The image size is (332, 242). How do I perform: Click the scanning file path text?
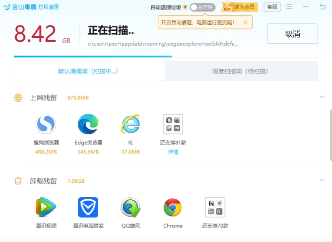pos(163,44)
